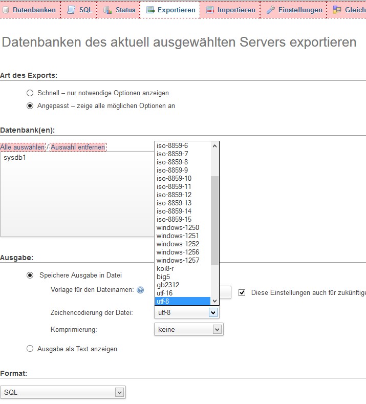Go to the Importieren tab
Viewport: 366px width, 404px height.
point(230,10)
